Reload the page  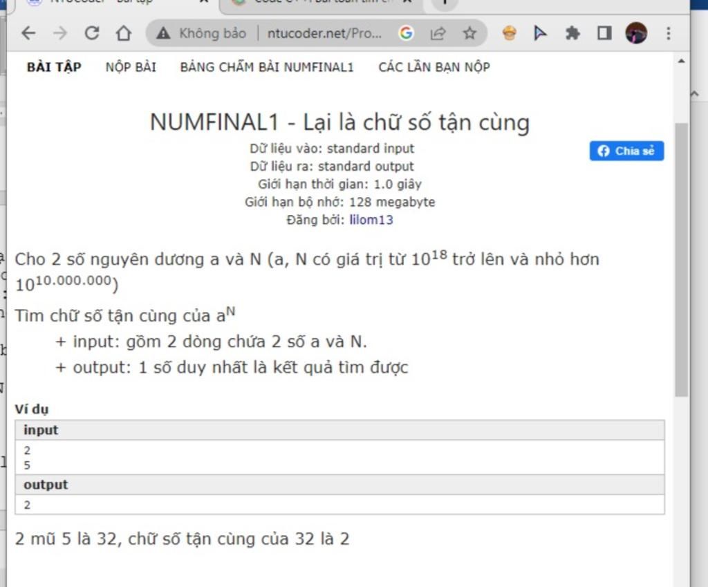click(92, 33)
